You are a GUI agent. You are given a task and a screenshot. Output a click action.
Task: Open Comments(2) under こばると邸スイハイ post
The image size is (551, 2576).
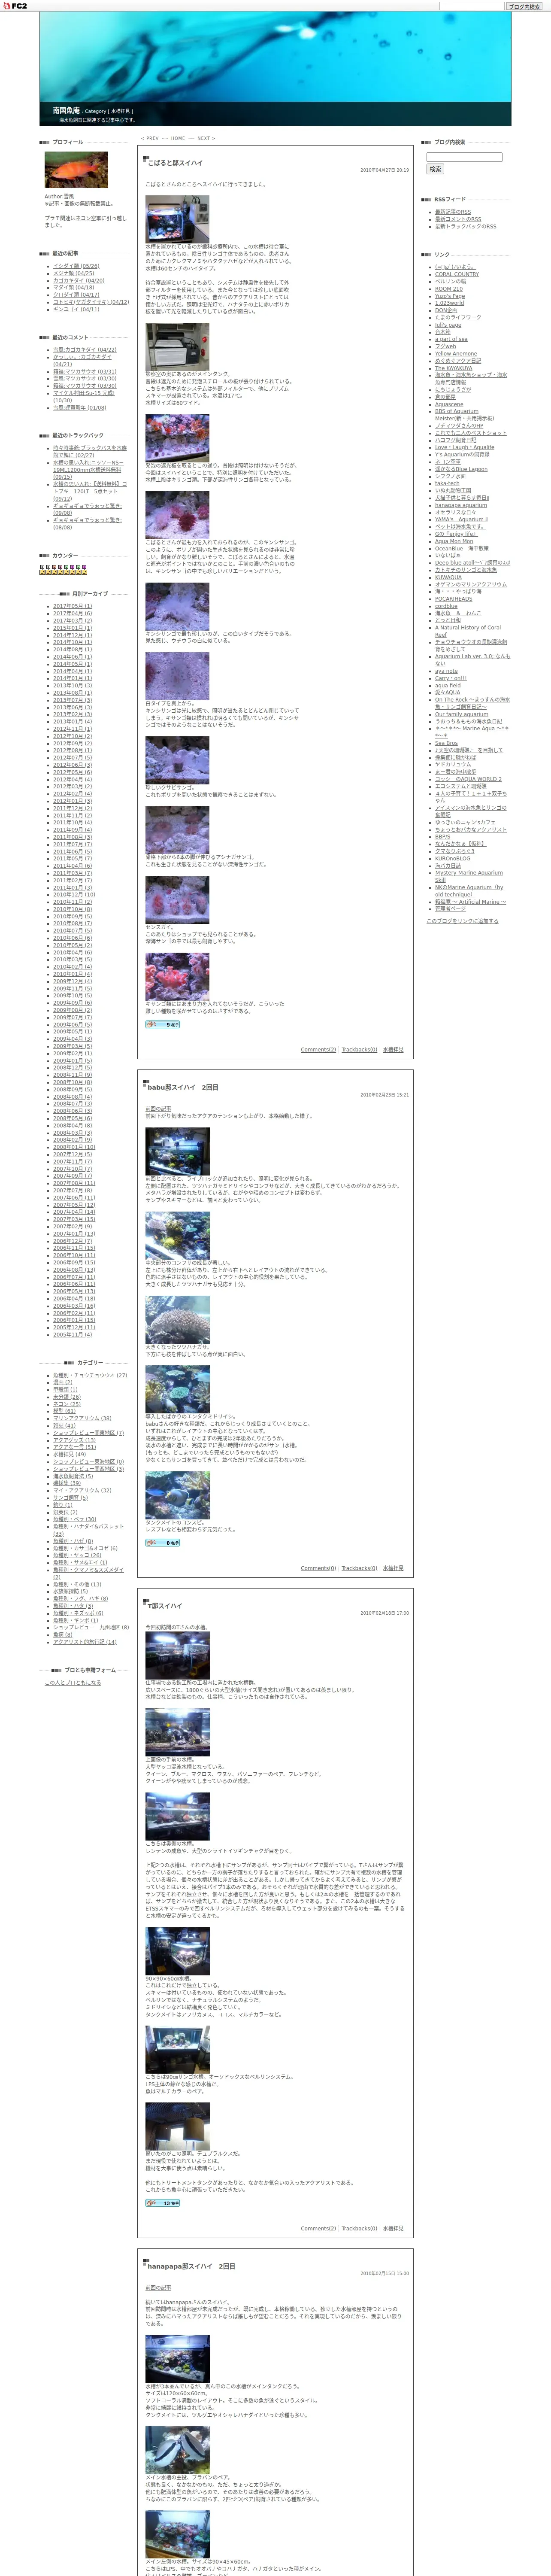(x=318, y=1050)
